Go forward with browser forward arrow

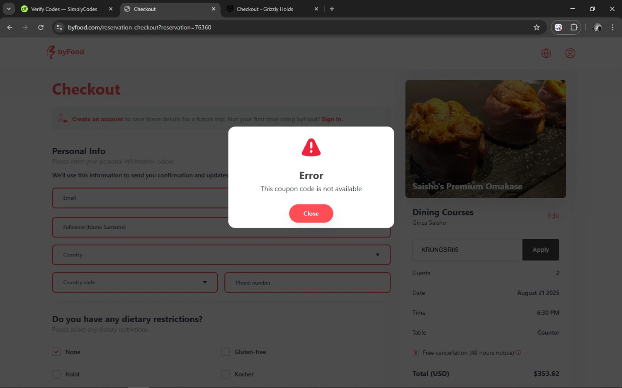(25, 27)
